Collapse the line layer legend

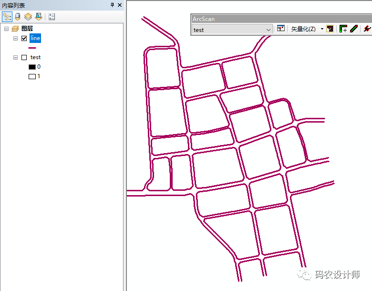pyautogui.click(x=15, y=38)
